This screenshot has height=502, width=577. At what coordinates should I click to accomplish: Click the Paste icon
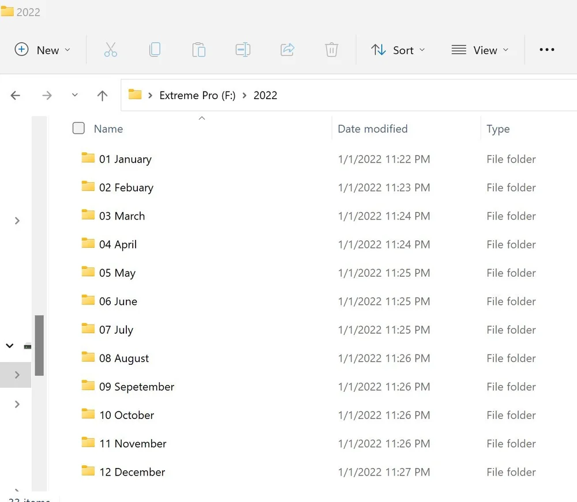coord(198,50)
